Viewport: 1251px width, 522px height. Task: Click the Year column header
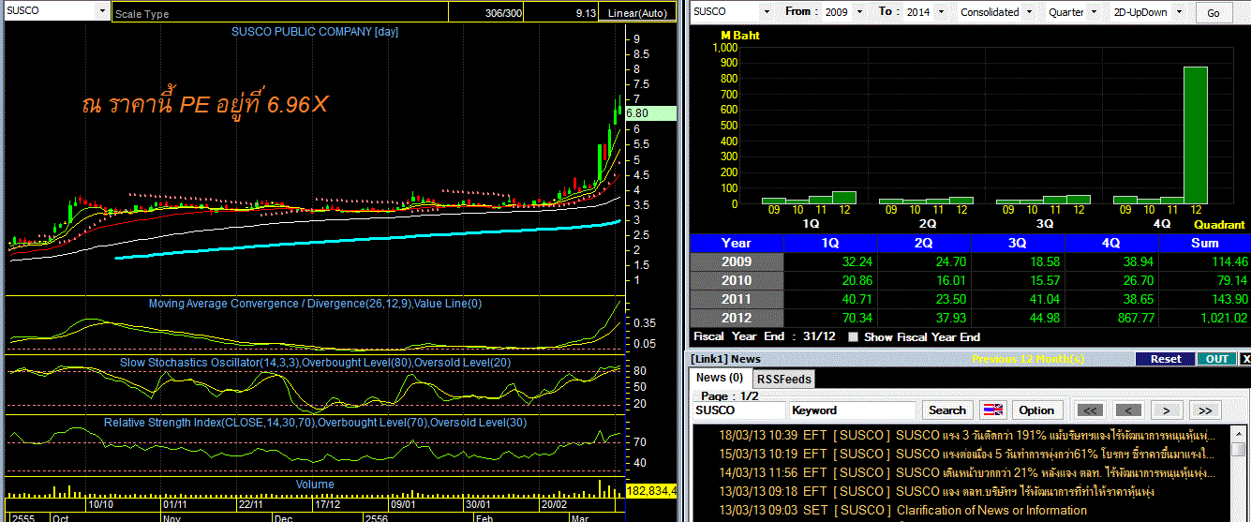(737, 243)
